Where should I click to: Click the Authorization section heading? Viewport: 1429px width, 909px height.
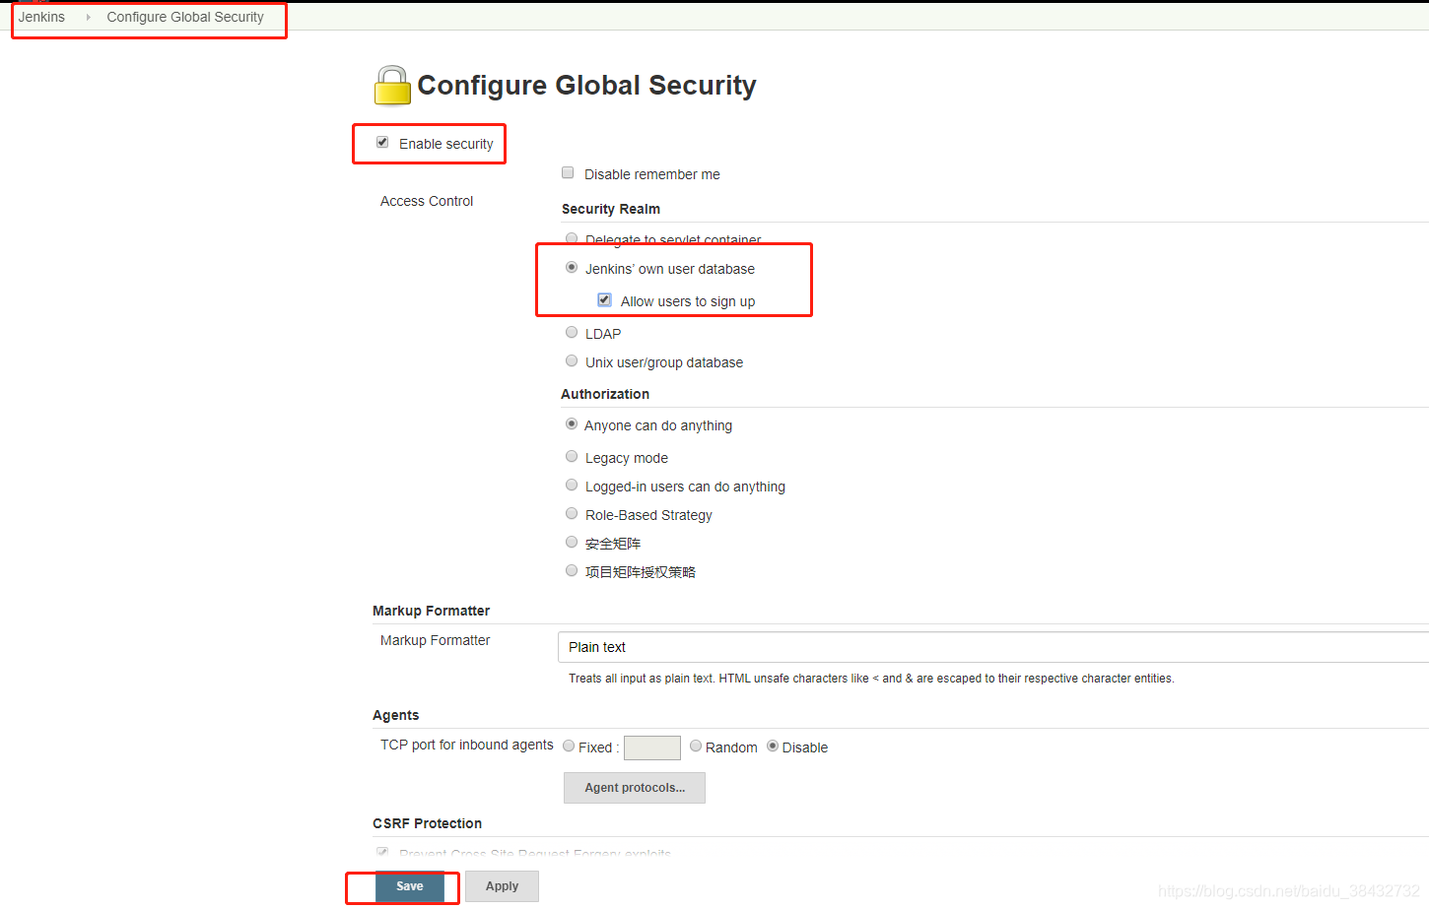tap(605, 394)
